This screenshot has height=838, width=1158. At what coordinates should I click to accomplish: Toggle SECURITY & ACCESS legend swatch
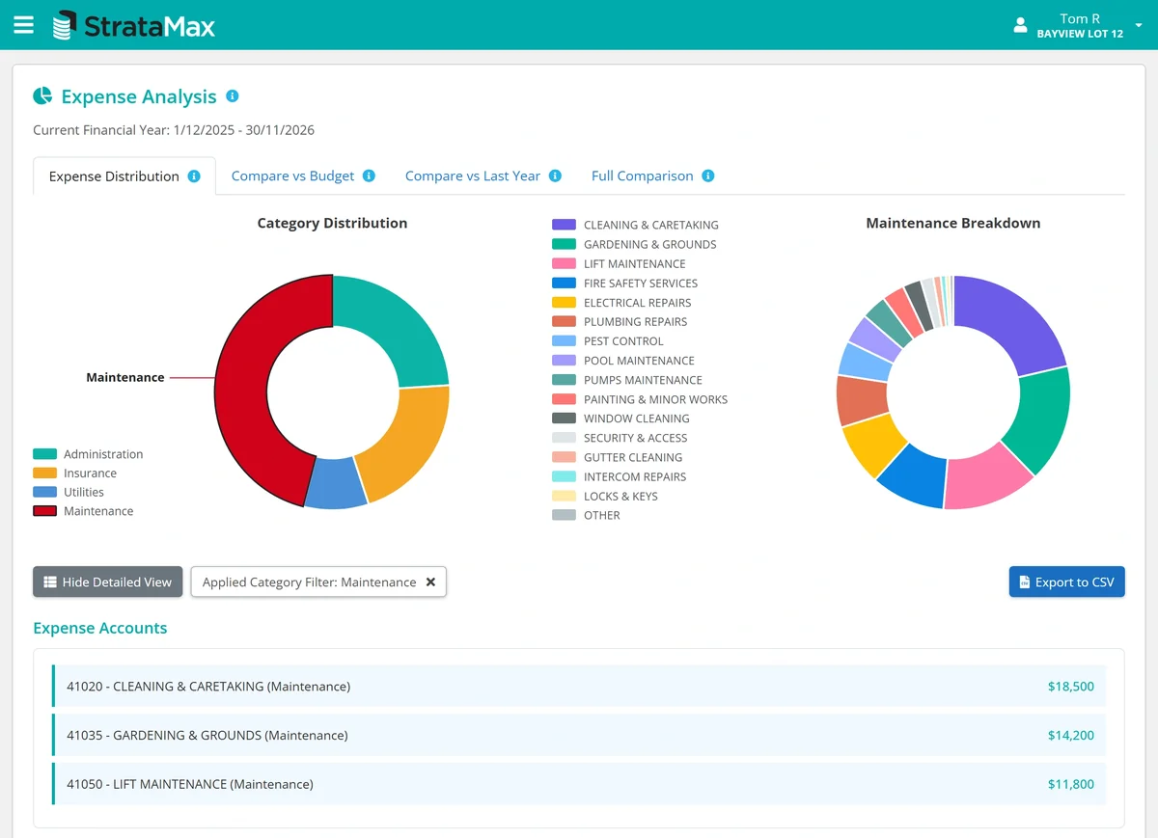click(x=565, y=438)
